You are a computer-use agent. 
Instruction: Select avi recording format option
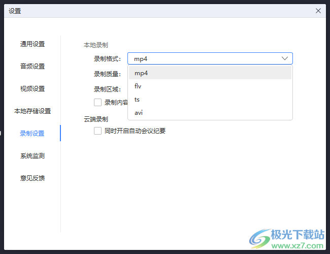click(210, 113)
